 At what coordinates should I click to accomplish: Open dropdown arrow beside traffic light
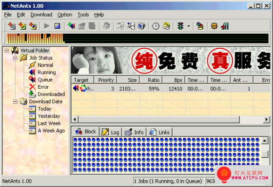coord(189,26)
